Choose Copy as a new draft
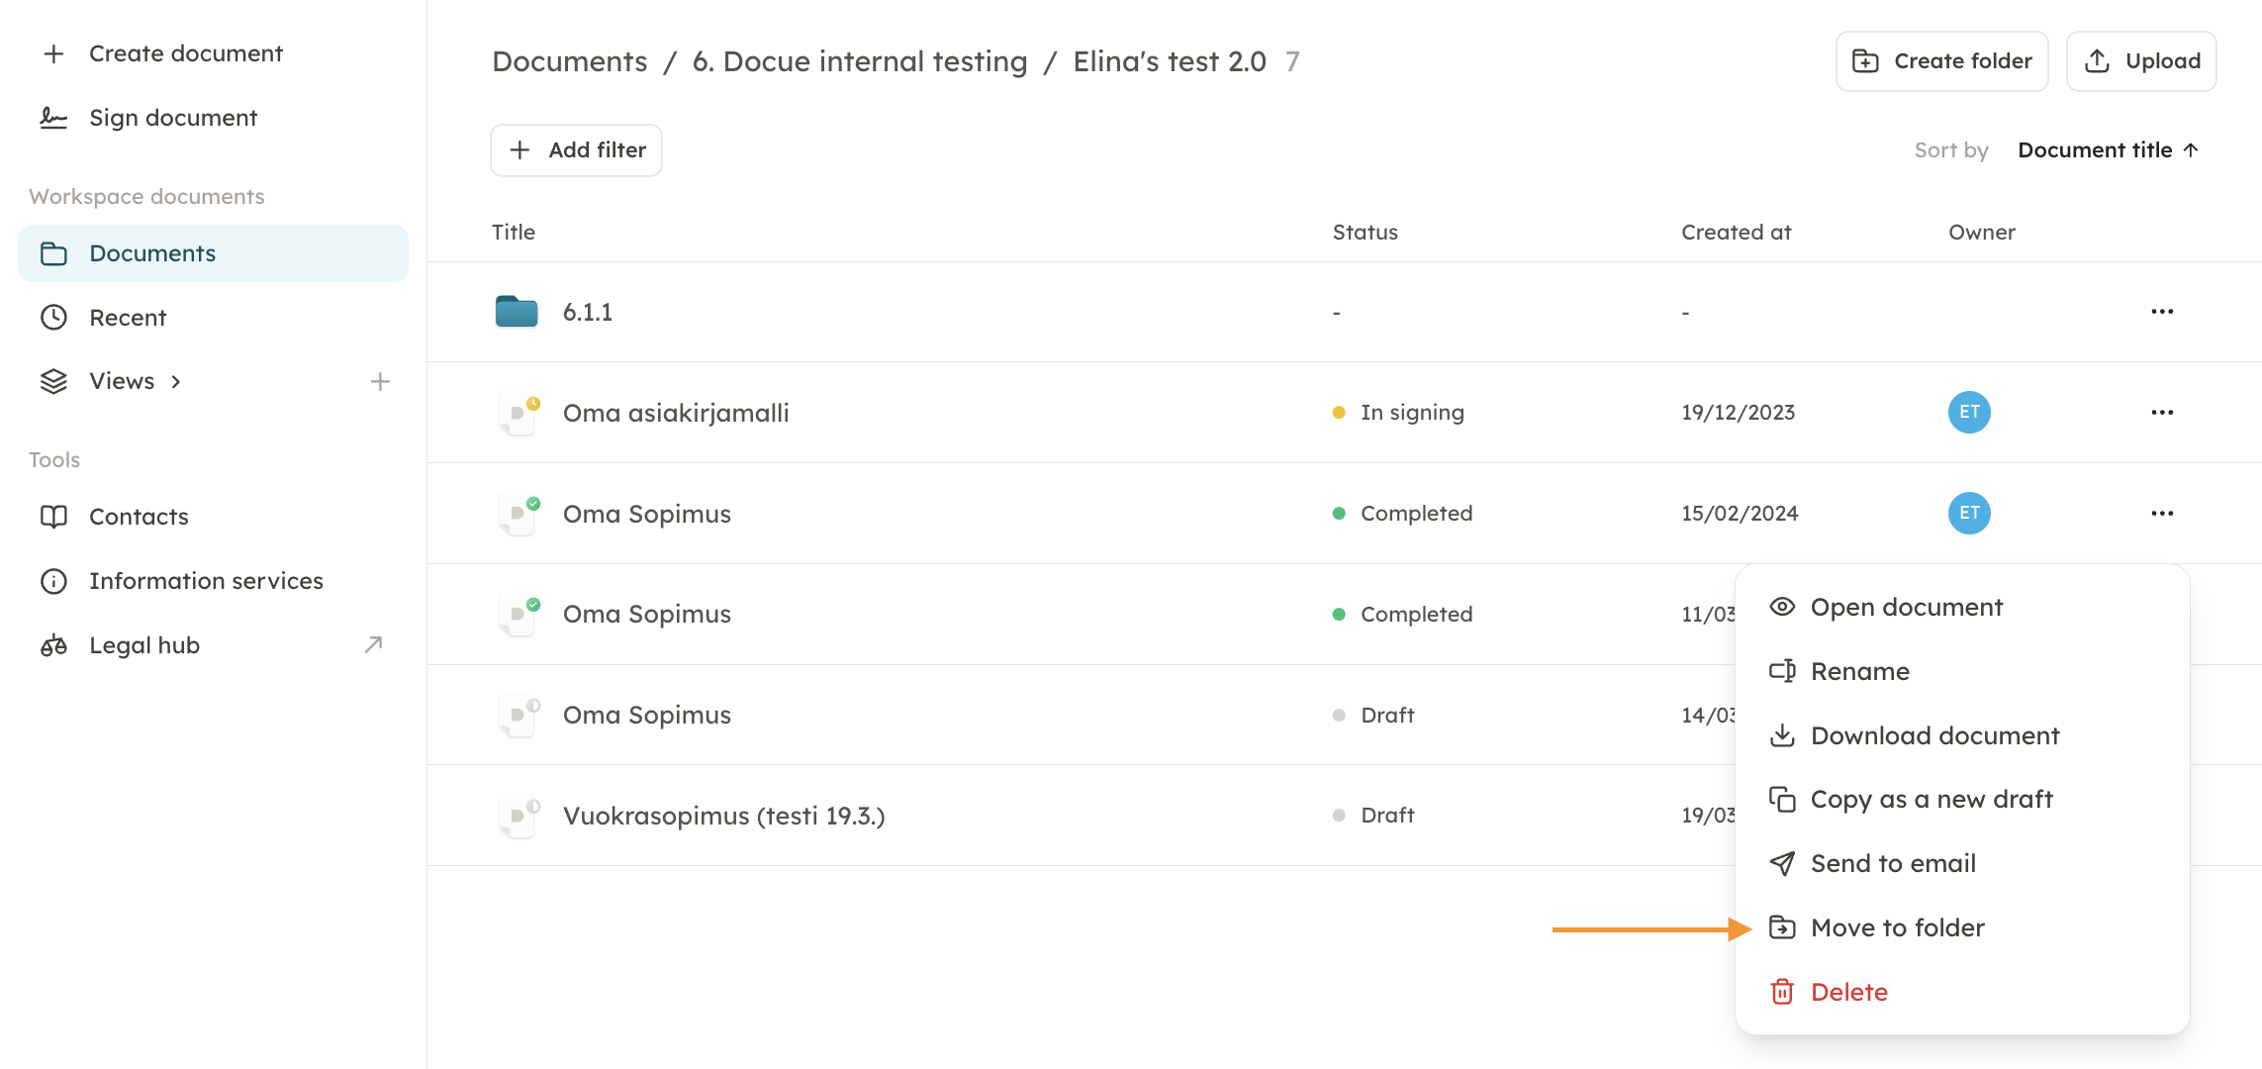Image resolution: width=2262 pixels, height=1069 pixels. 1931,799
